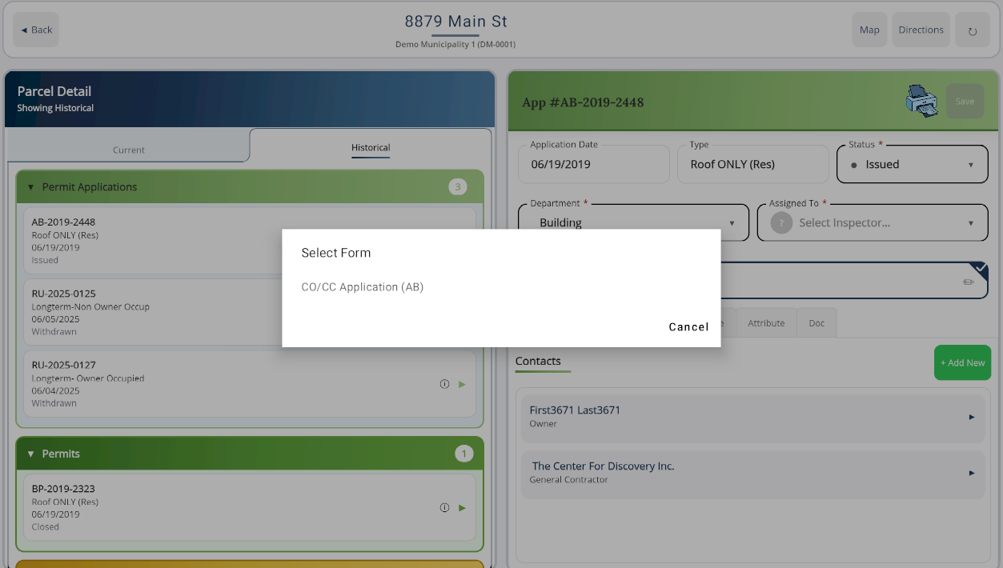Open the Map view
This screenshot has width=1003, height=568.
(869, 30)
